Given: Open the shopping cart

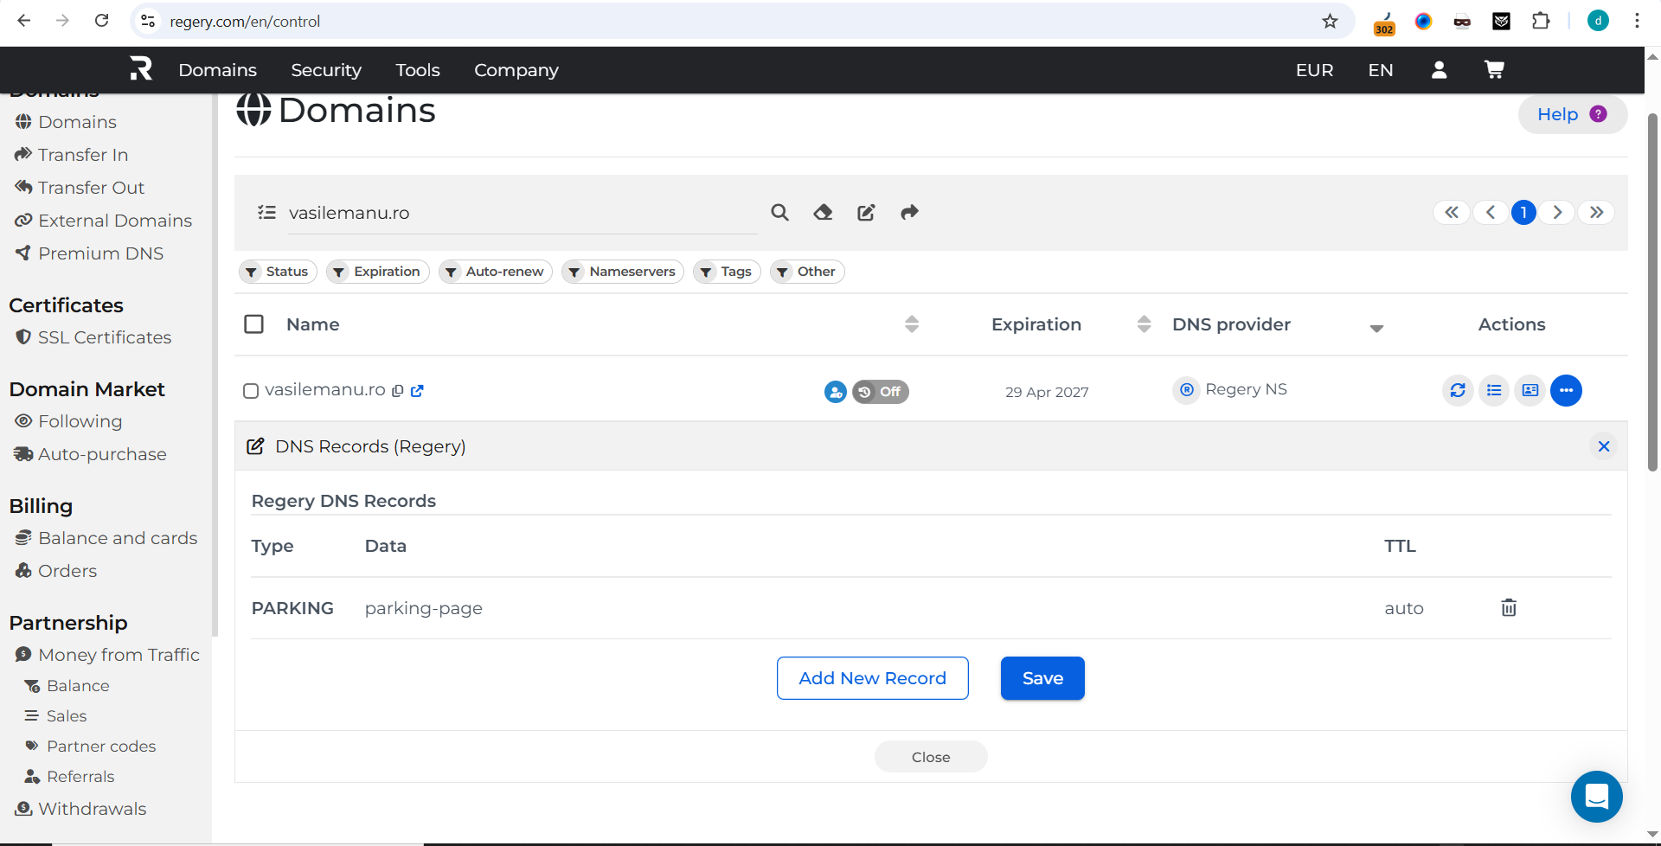Looking at the screenshot, I should (x=1494, y=70).
